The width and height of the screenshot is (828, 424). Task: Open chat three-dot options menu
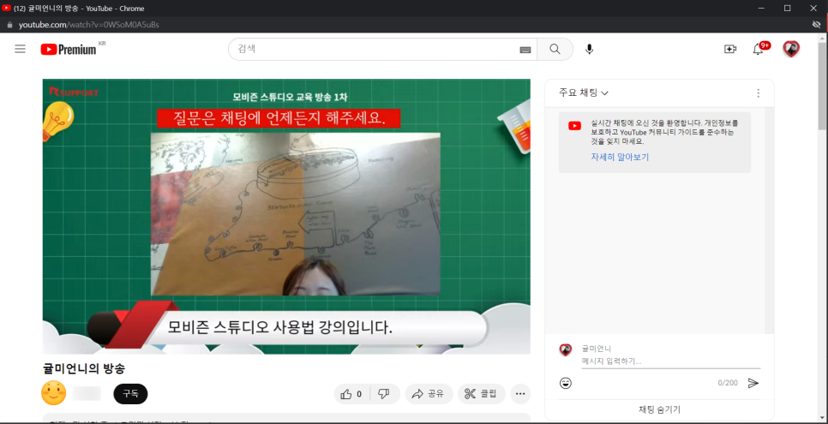pyautogui.click(x=759, y=93)
